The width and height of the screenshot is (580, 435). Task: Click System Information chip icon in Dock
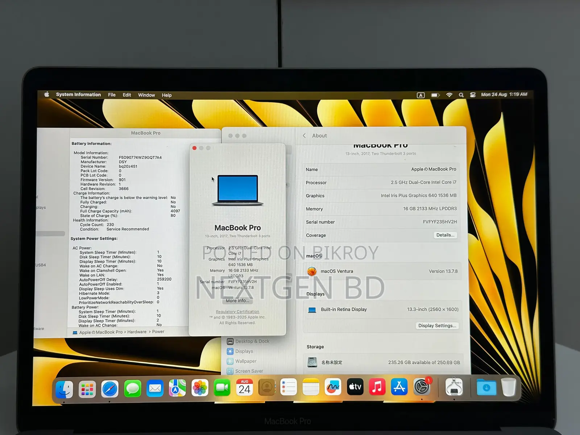point(454,387)
